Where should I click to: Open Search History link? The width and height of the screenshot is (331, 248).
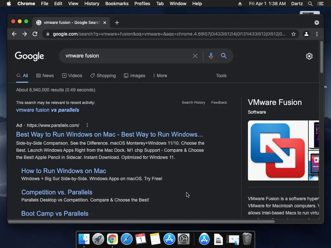click(x=194, y=102)
